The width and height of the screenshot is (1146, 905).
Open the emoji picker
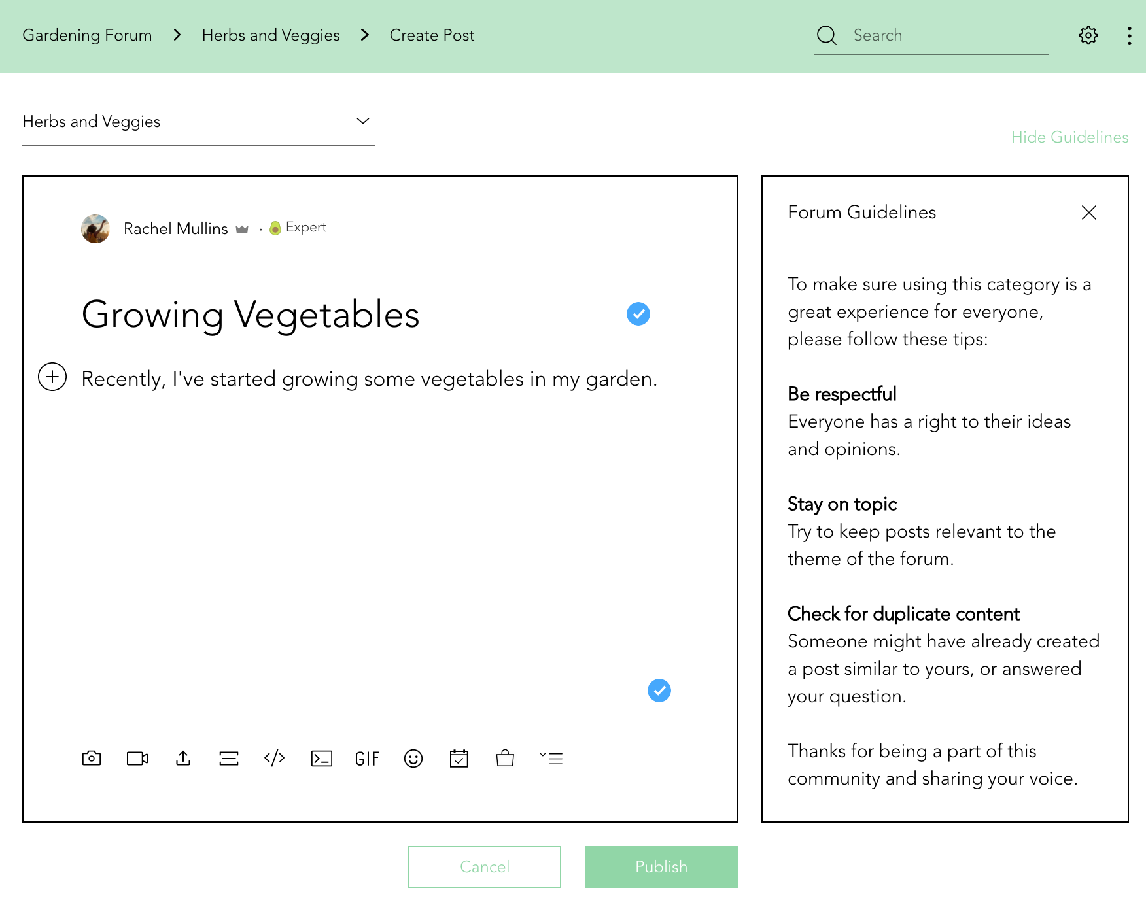tap(413, 758)
